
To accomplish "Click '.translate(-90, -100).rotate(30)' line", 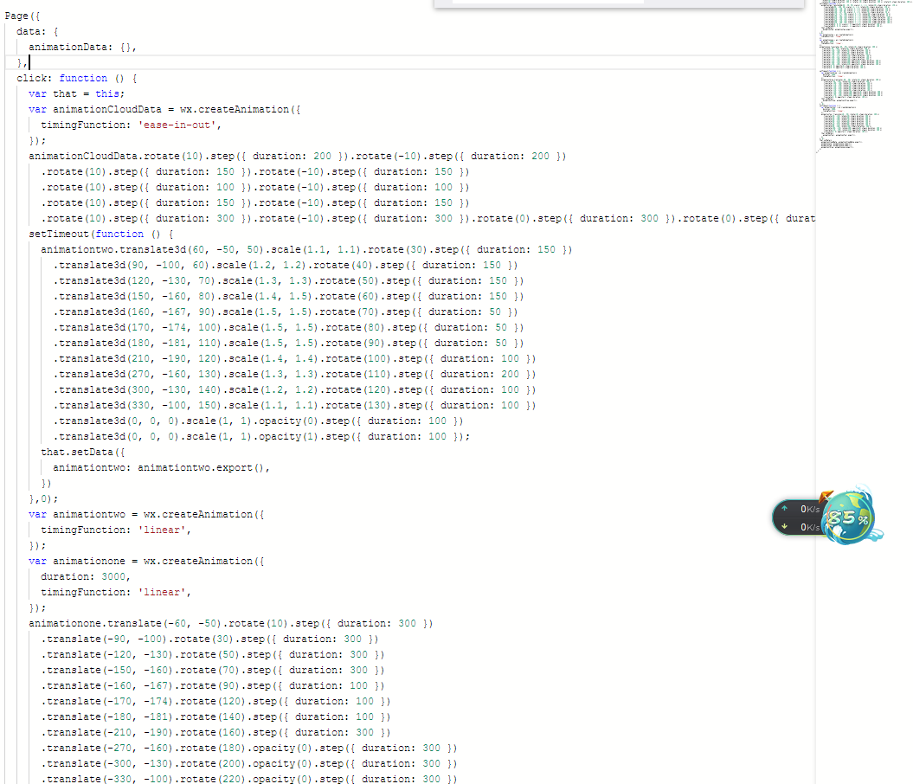I will pyautogui.click(x=209, y=639).
